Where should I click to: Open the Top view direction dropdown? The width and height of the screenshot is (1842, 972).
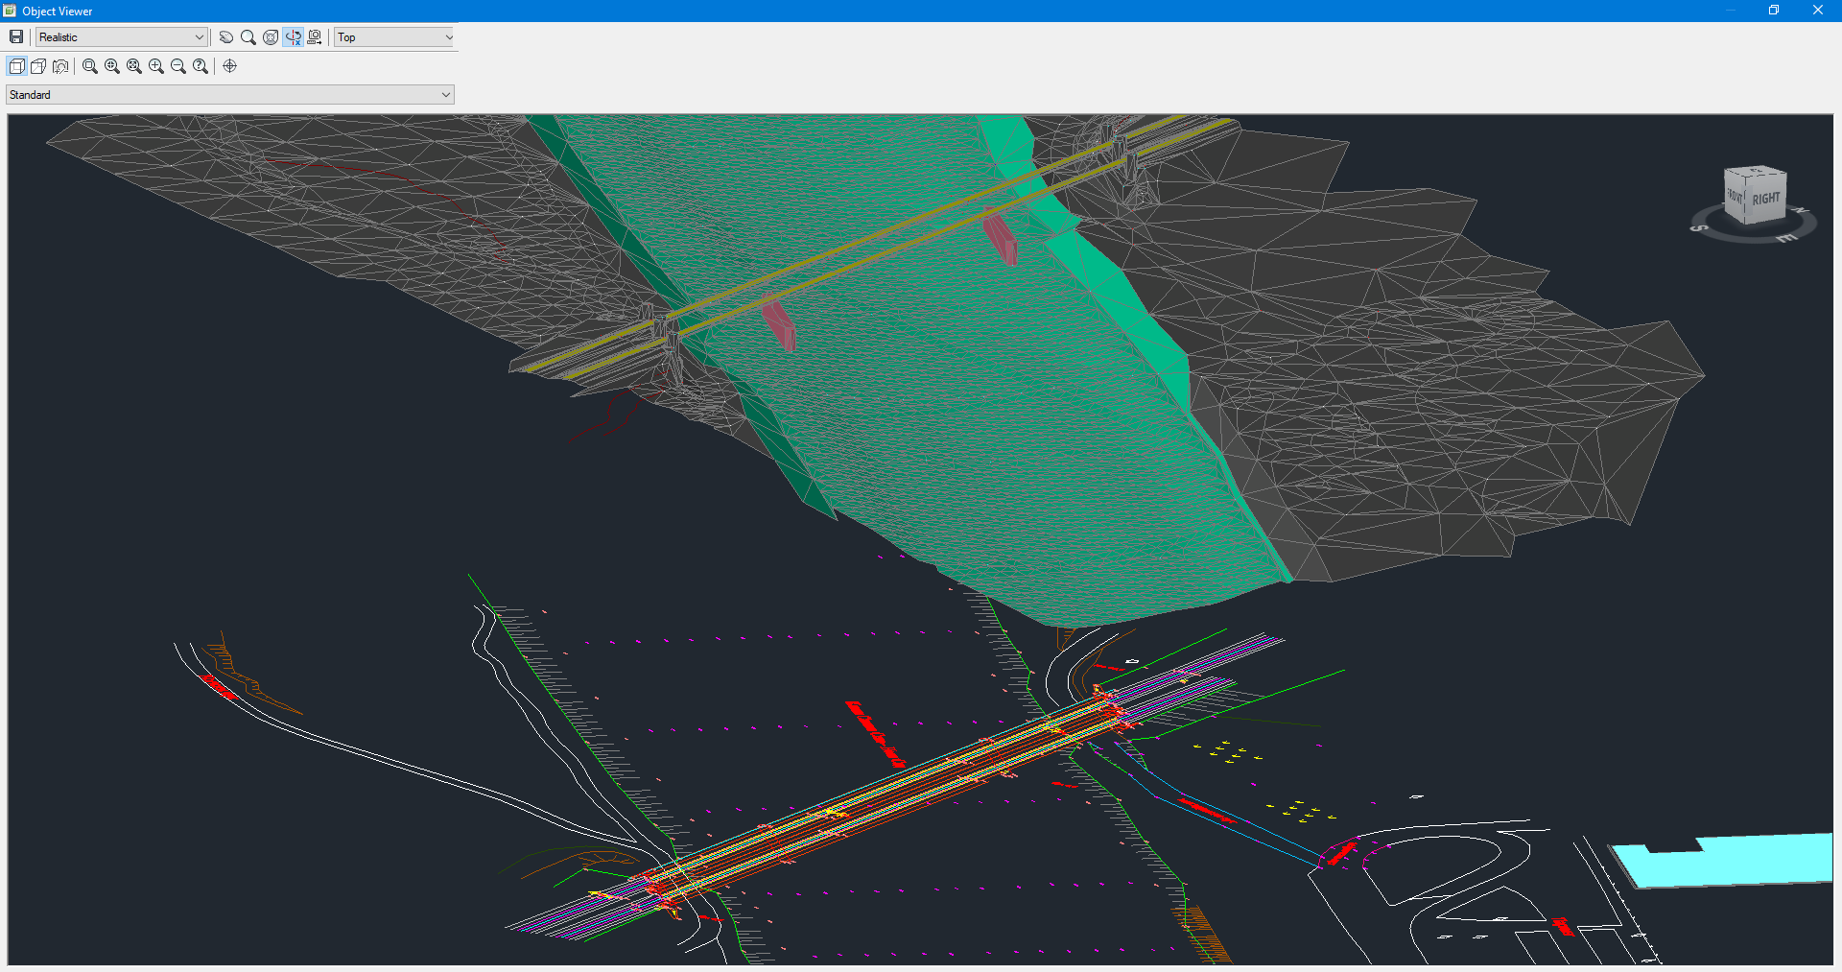[394, 37]
